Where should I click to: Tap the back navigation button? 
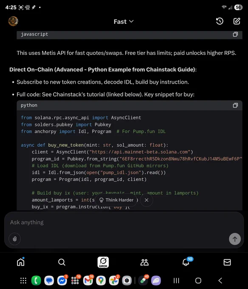(x=220, y=280)
